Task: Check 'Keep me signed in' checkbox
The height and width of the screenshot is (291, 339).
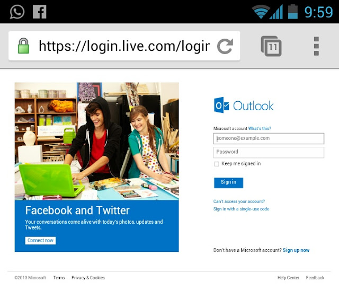Action: tap(217, 164)
